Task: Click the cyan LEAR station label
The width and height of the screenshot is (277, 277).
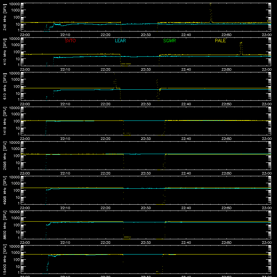Action: tap(120, 41)
